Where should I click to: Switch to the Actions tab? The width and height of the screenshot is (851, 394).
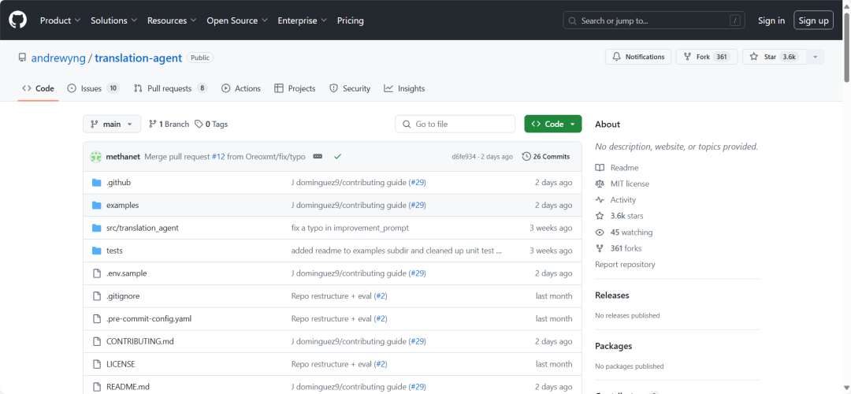pyautogui.click(x=241, y=88)
